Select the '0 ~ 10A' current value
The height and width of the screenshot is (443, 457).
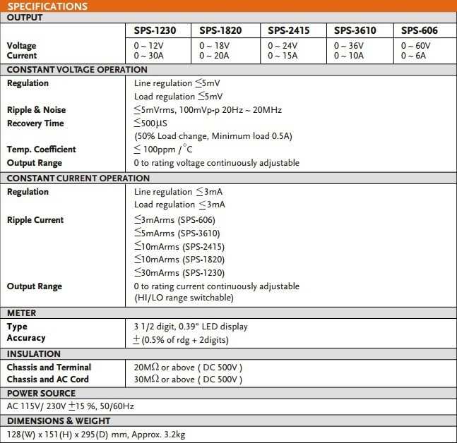tap(349, 55)
